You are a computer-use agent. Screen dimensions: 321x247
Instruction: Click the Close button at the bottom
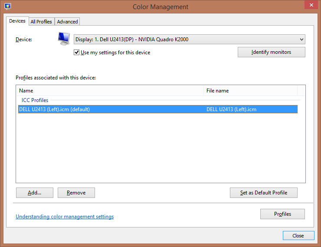tap(298, 236)
